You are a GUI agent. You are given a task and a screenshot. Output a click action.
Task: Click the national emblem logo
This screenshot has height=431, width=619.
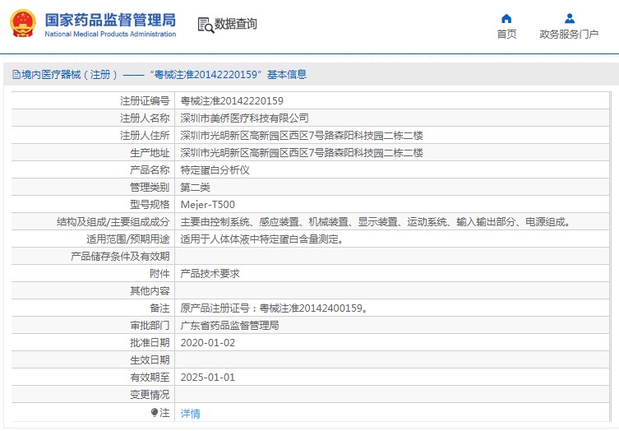pos(22,24)
